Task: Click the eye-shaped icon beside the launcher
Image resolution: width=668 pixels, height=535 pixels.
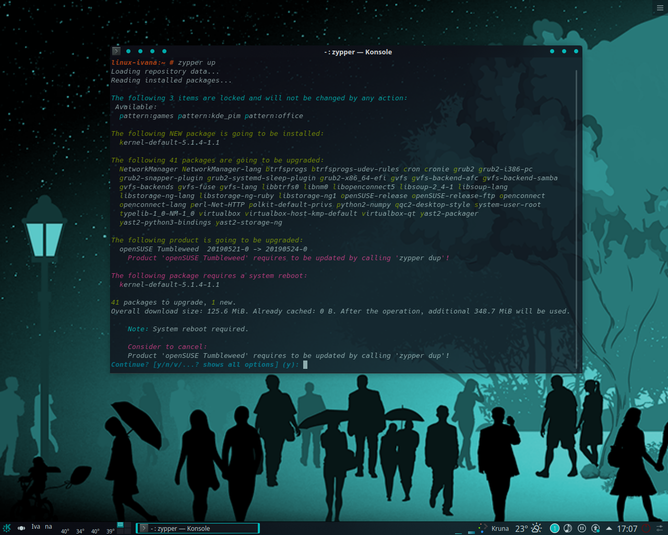Action: tap(21, 528)
